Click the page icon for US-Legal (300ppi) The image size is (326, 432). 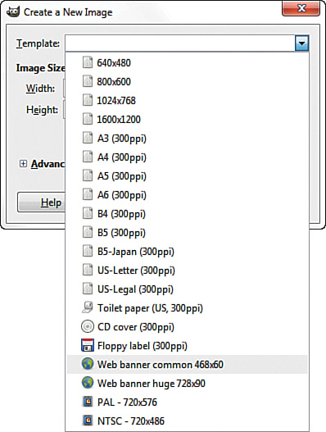coord(88,289)
